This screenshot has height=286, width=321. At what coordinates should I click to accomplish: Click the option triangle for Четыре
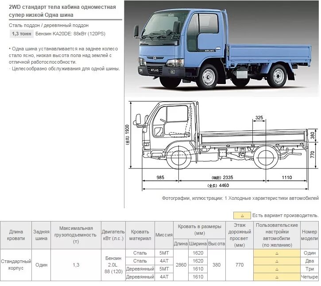click(277, 277)
